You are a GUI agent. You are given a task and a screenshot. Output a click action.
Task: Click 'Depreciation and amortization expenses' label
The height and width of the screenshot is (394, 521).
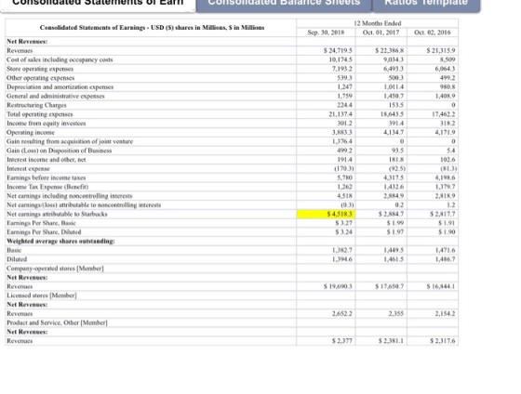tap(60, 87)
